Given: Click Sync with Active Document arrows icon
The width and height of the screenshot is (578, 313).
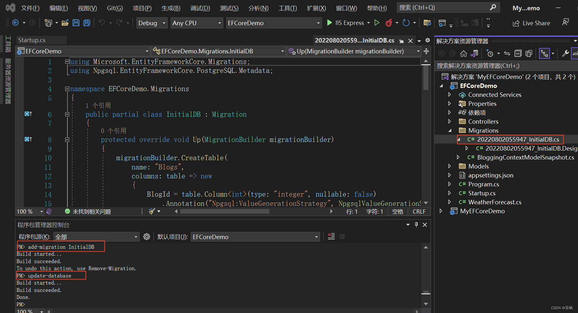Looking at the screenshot, I should tap(507, 53).
